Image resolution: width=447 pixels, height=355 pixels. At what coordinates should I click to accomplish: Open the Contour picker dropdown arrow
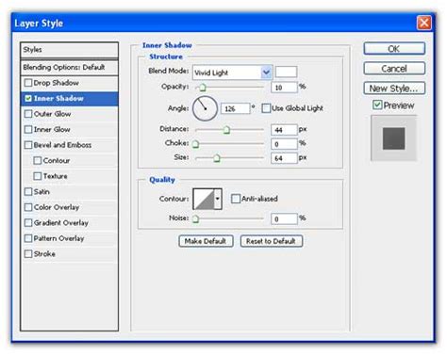(218, 199)
